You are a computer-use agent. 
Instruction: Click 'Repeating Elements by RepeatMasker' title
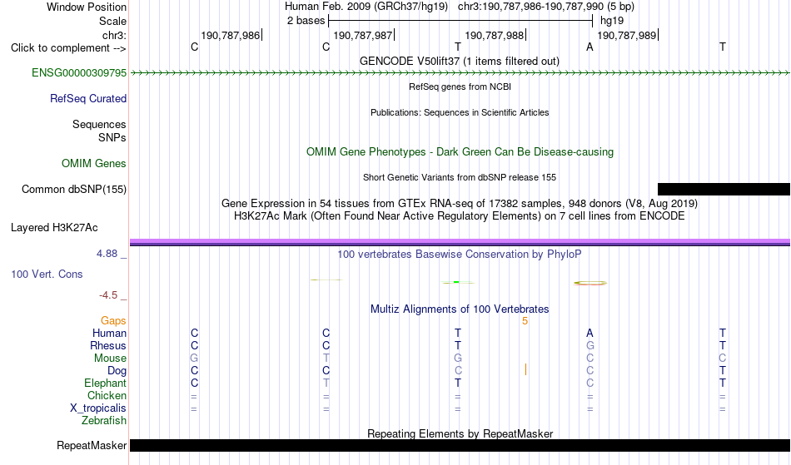pyautogui.click(x=460, y=433)
